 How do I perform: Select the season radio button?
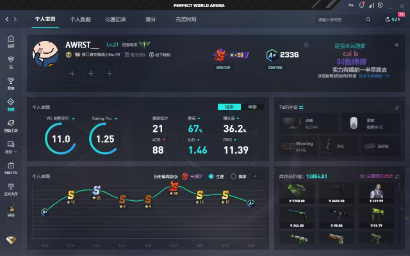click(233, 177)
